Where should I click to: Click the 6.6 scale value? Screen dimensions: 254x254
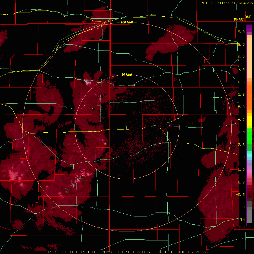pyautogui.click(x=241, y=82)
